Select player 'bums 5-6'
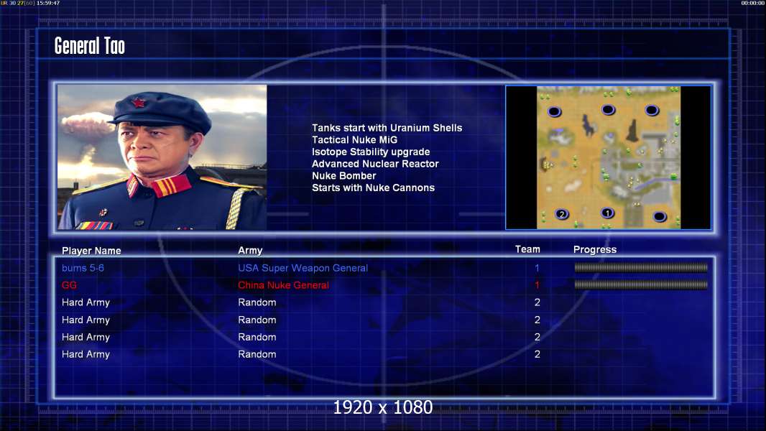Image resolution: width=766 pixels, height=431 pixels. point(83,268)
